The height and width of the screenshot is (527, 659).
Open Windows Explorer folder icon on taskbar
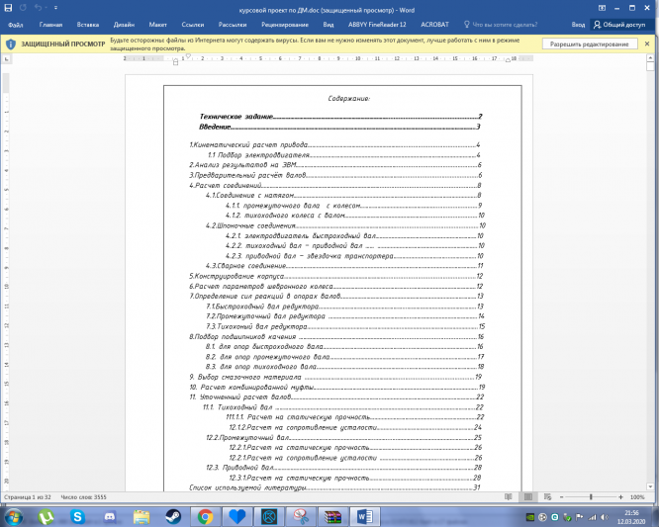pyautogui.click(x=141, y=517)
